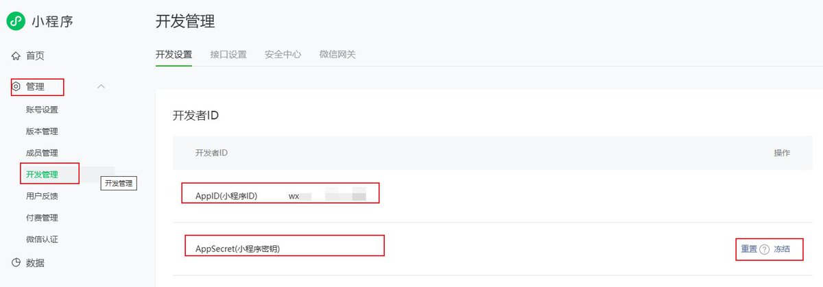Click the question mark help icon near 重置

point(765,249)
